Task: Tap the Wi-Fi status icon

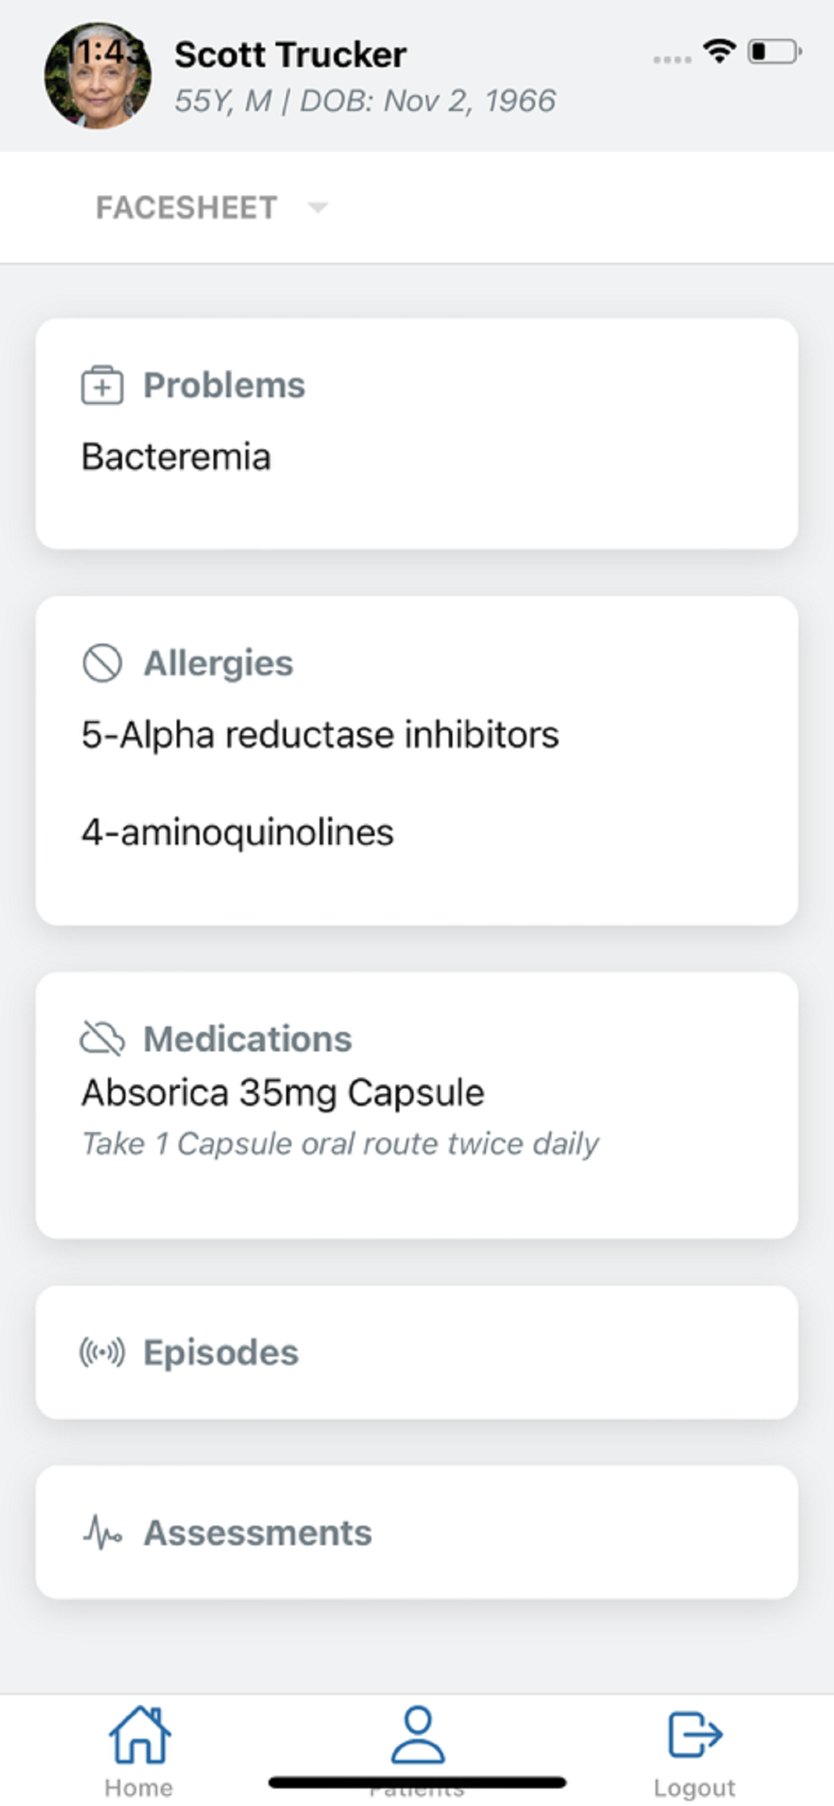Action: [719, 51]
